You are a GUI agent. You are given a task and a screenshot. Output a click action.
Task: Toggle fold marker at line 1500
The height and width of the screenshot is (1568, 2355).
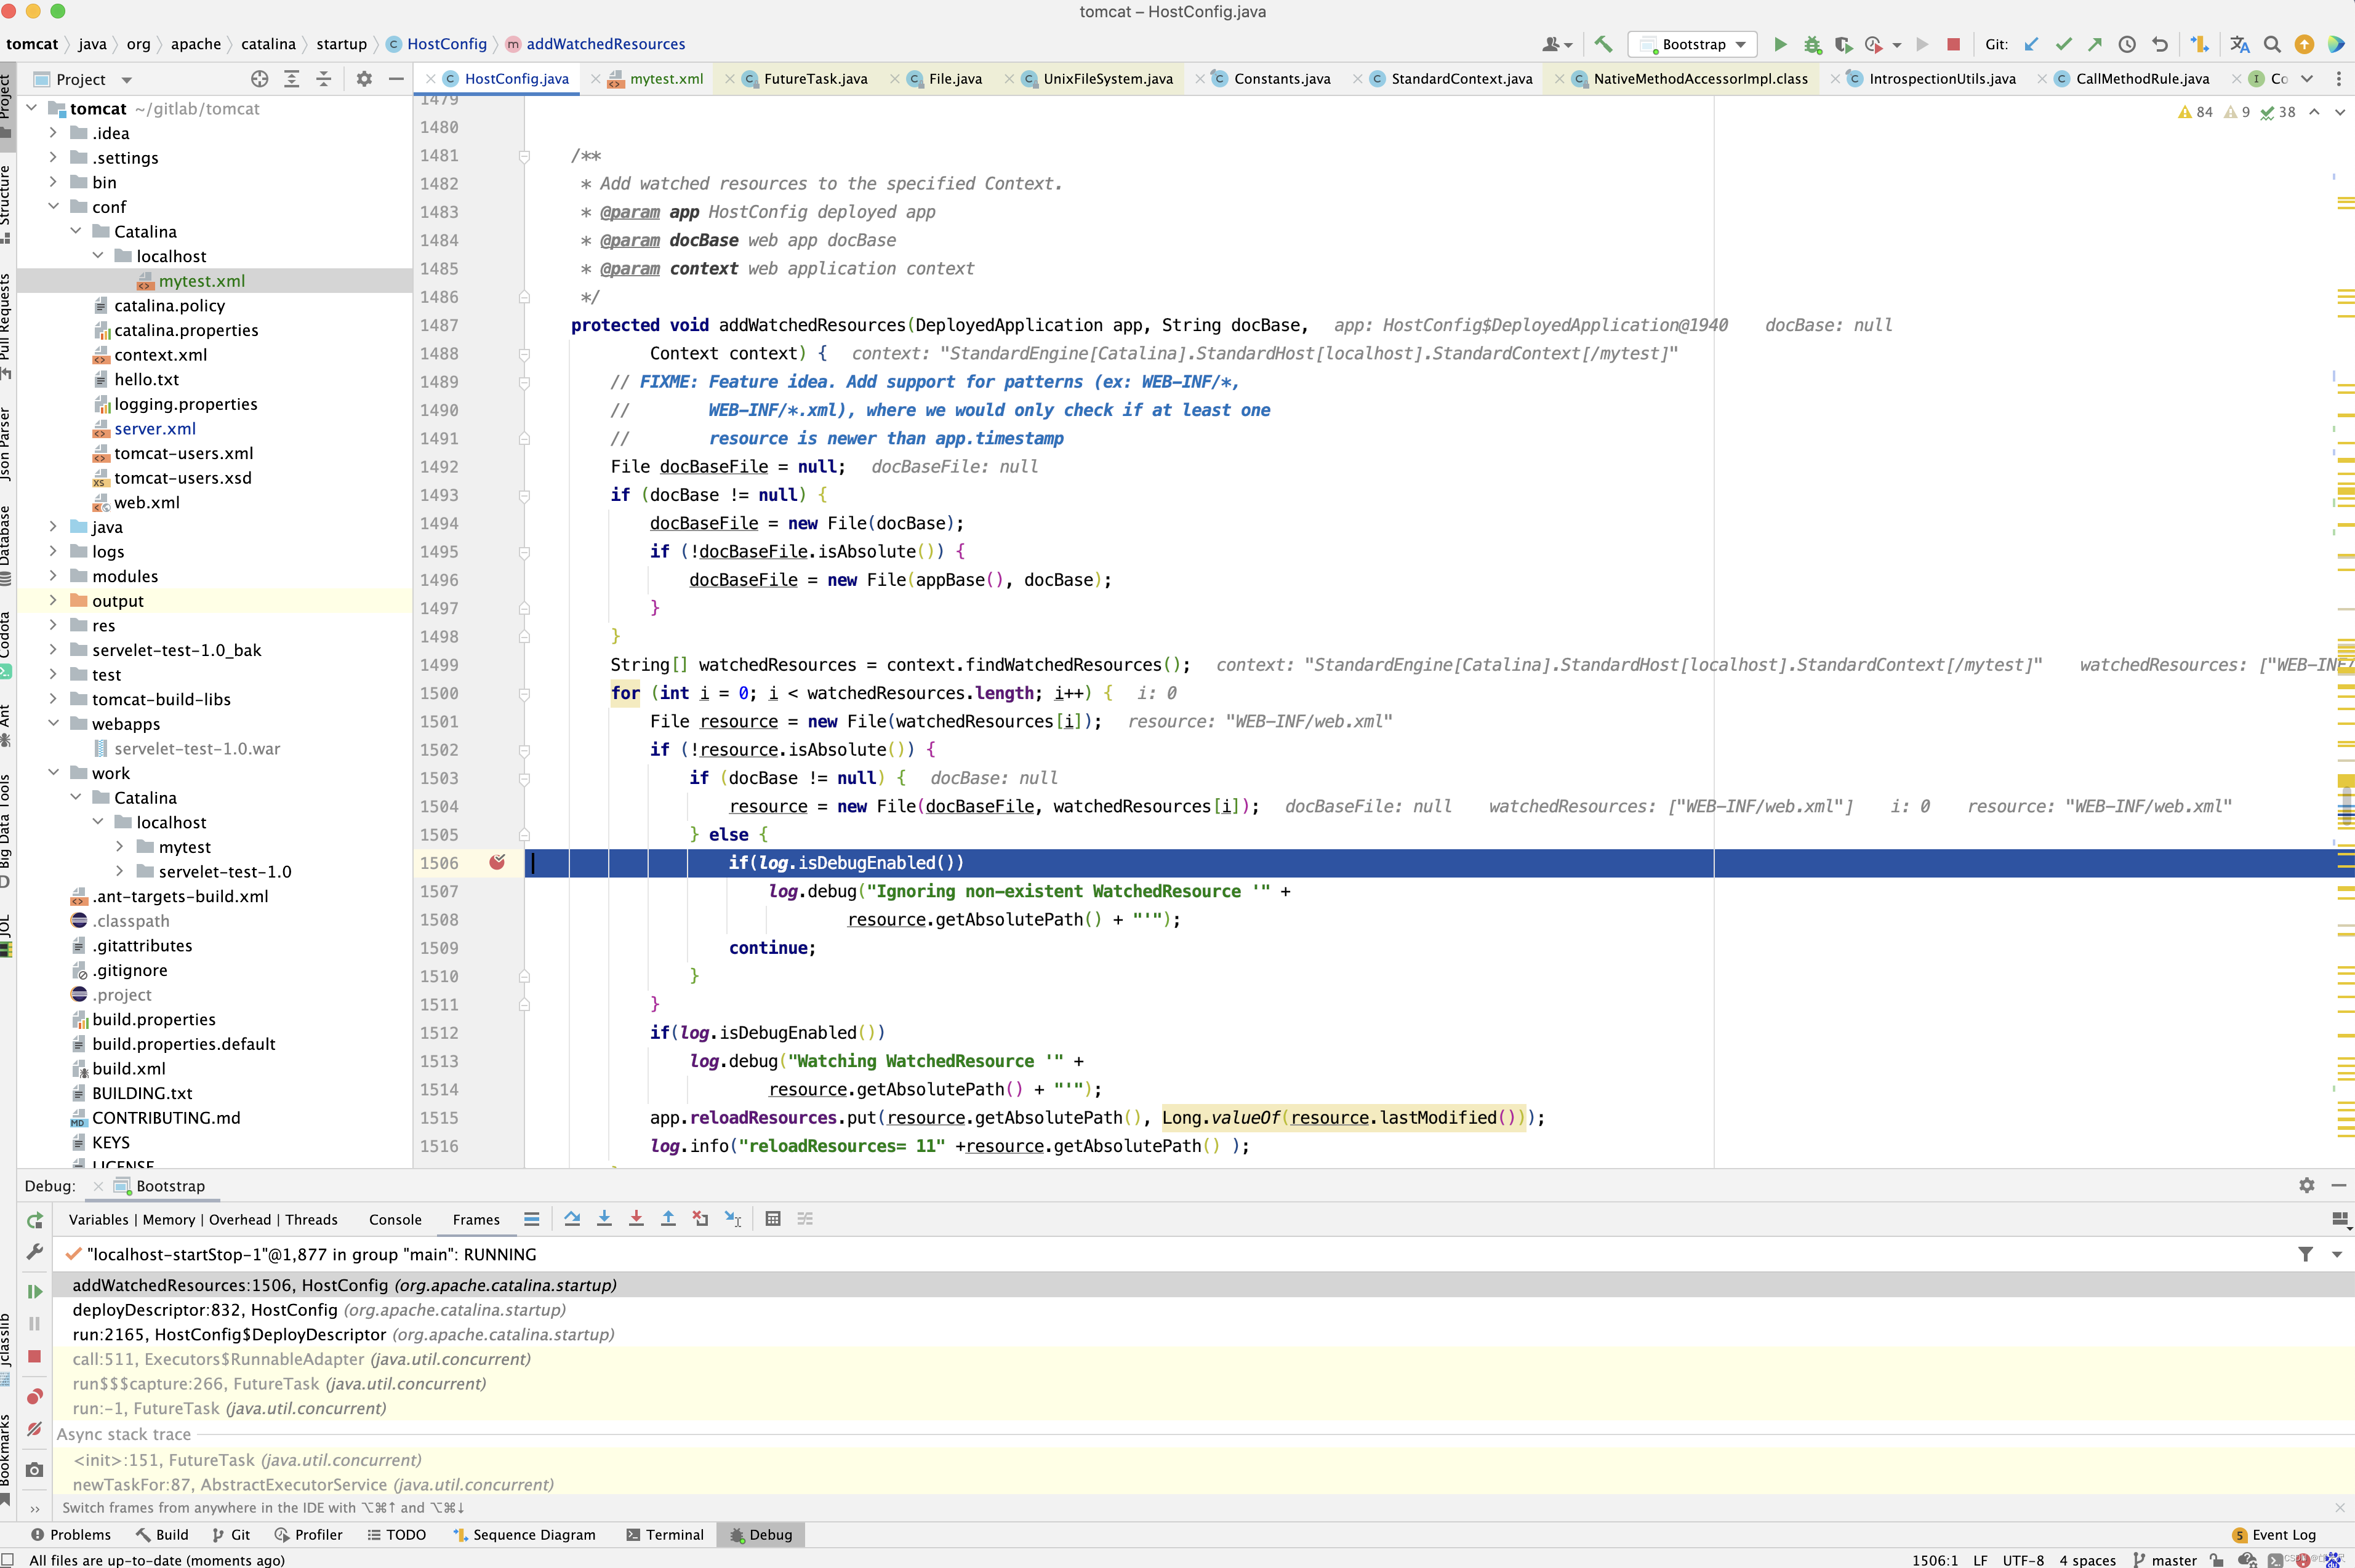point(524,693)
